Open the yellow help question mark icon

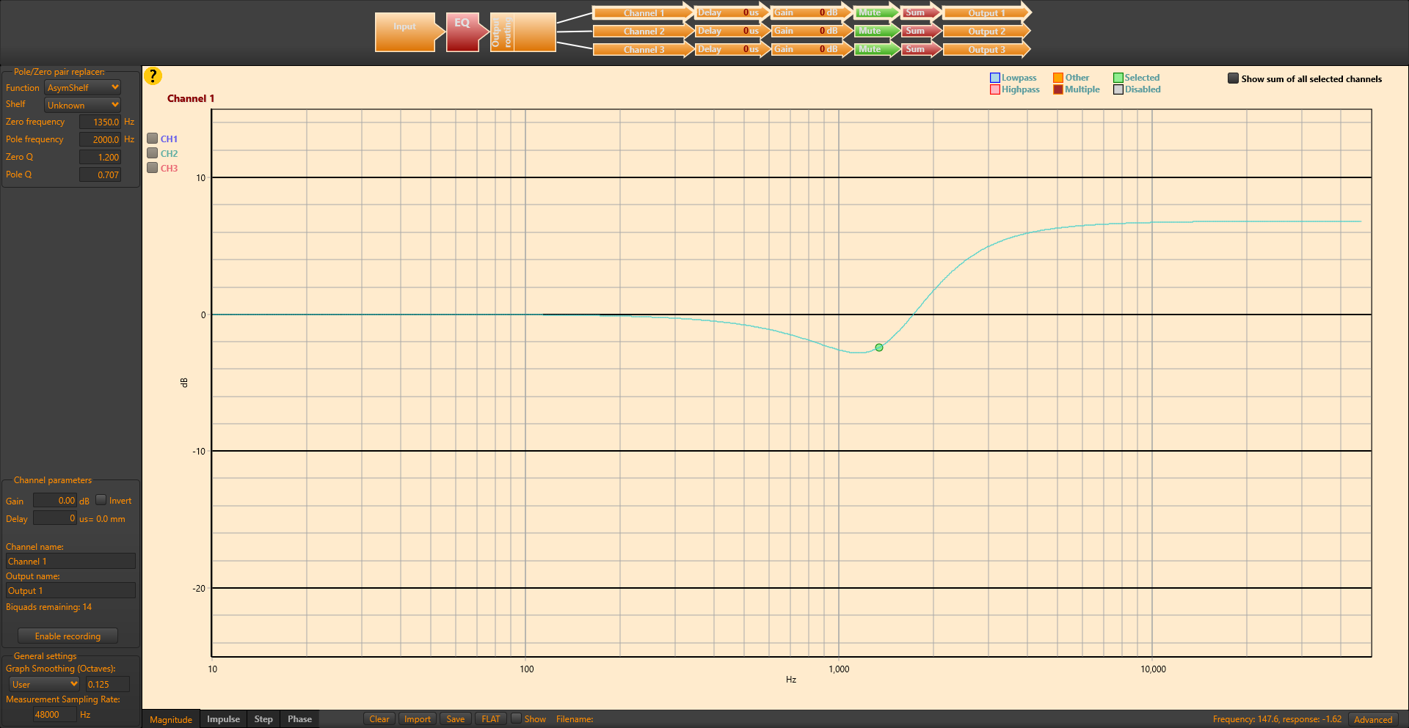click(153, 76)
